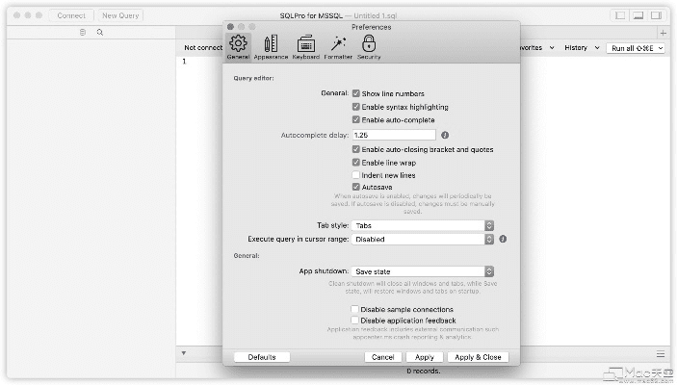Open the Keyboard preferences tab
677x385 pixels.
pos(305,47)
